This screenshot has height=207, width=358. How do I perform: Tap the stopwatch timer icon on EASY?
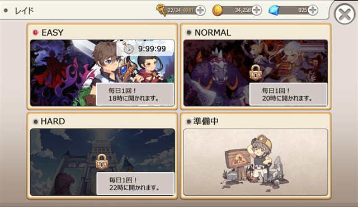pyautogui.click(x=128, y=48)
